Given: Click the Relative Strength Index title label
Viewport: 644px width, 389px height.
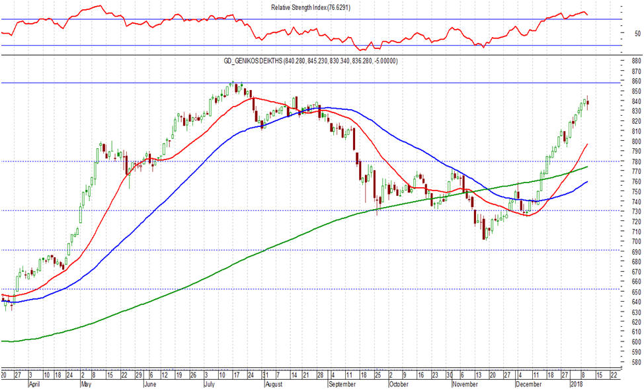Looking at the screenshot, I should click(311, 7).
